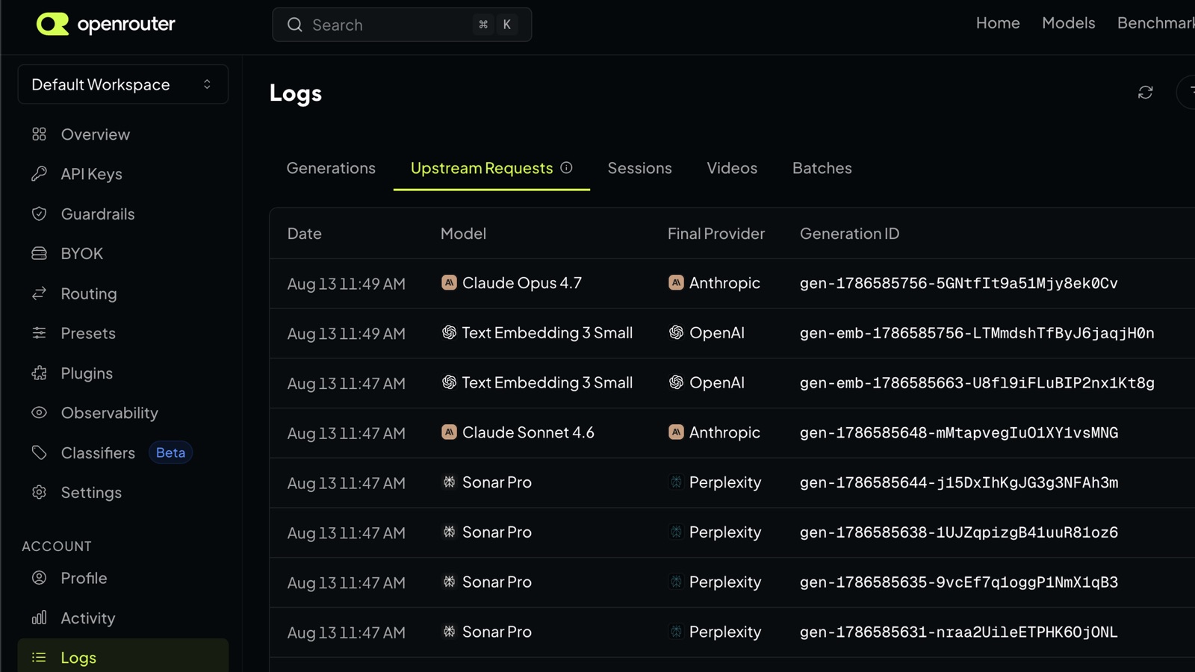This screenshot has width=1195, height=672.
Task: Click the Settings gear icon
Action: coord(39,492)
